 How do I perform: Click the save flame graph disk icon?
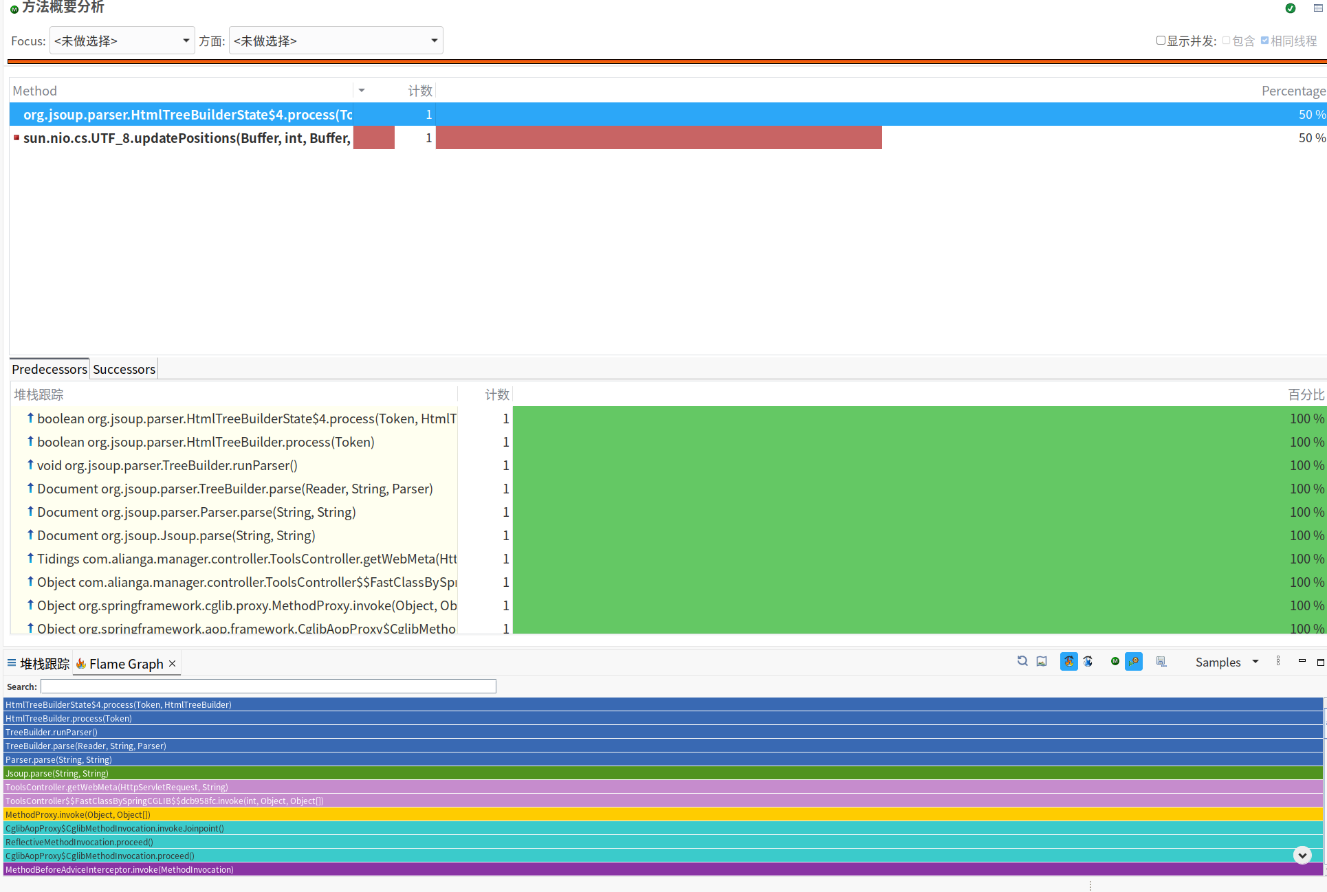point(1161,662)
